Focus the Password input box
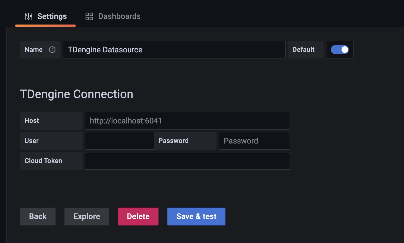This screenshot has height=243, width=404. pos(254,141)
